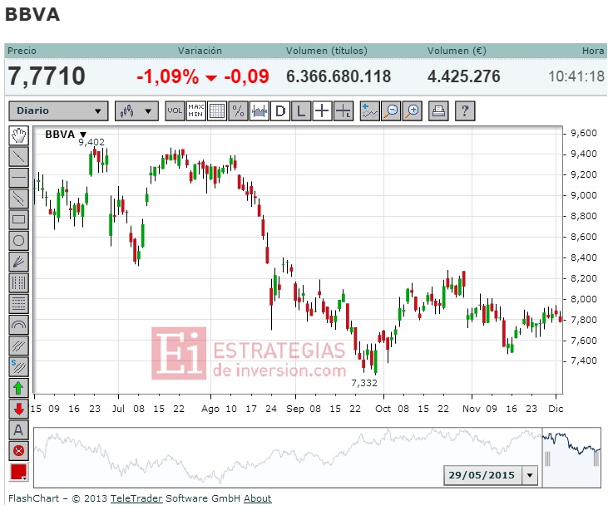Select the Fibonacci fan tool

click(x=18, y=262)
